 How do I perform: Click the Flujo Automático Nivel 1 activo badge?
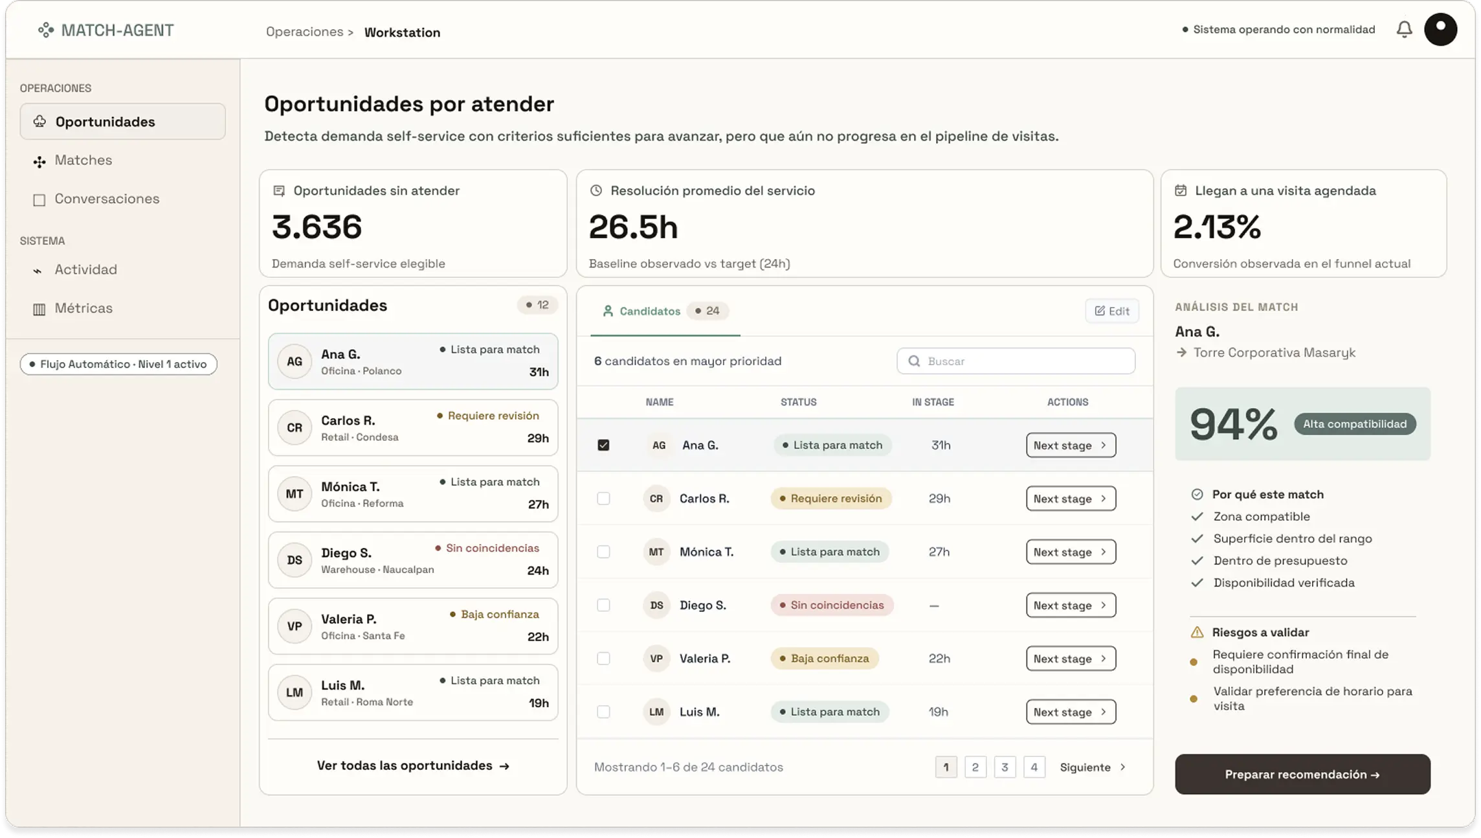(118, 364)
